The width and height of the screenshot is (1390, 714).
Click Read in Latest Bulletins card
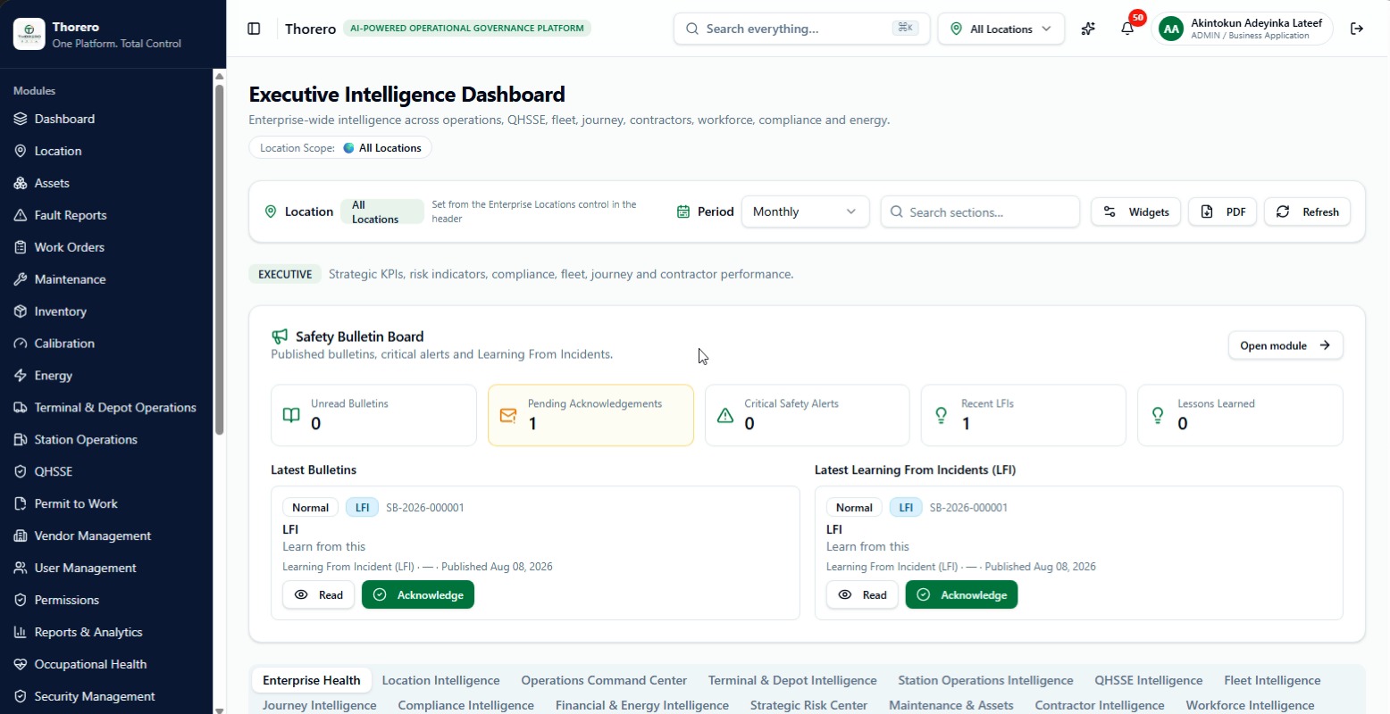[319, 594]
